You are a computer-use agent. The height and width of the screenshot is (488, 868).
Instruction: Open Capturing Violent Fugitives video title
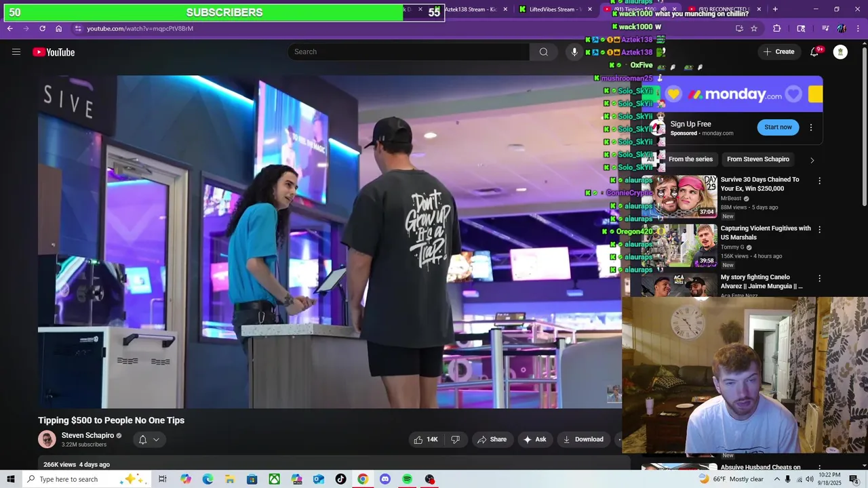tap(766, 233)
